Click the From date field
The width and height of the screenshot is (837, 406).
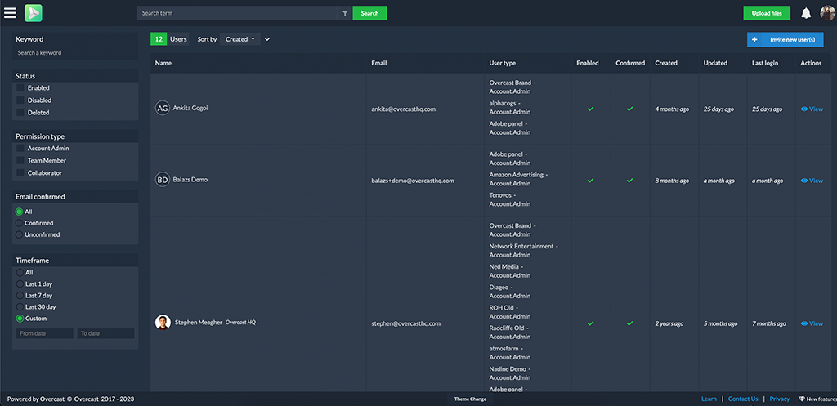point(45,333)
